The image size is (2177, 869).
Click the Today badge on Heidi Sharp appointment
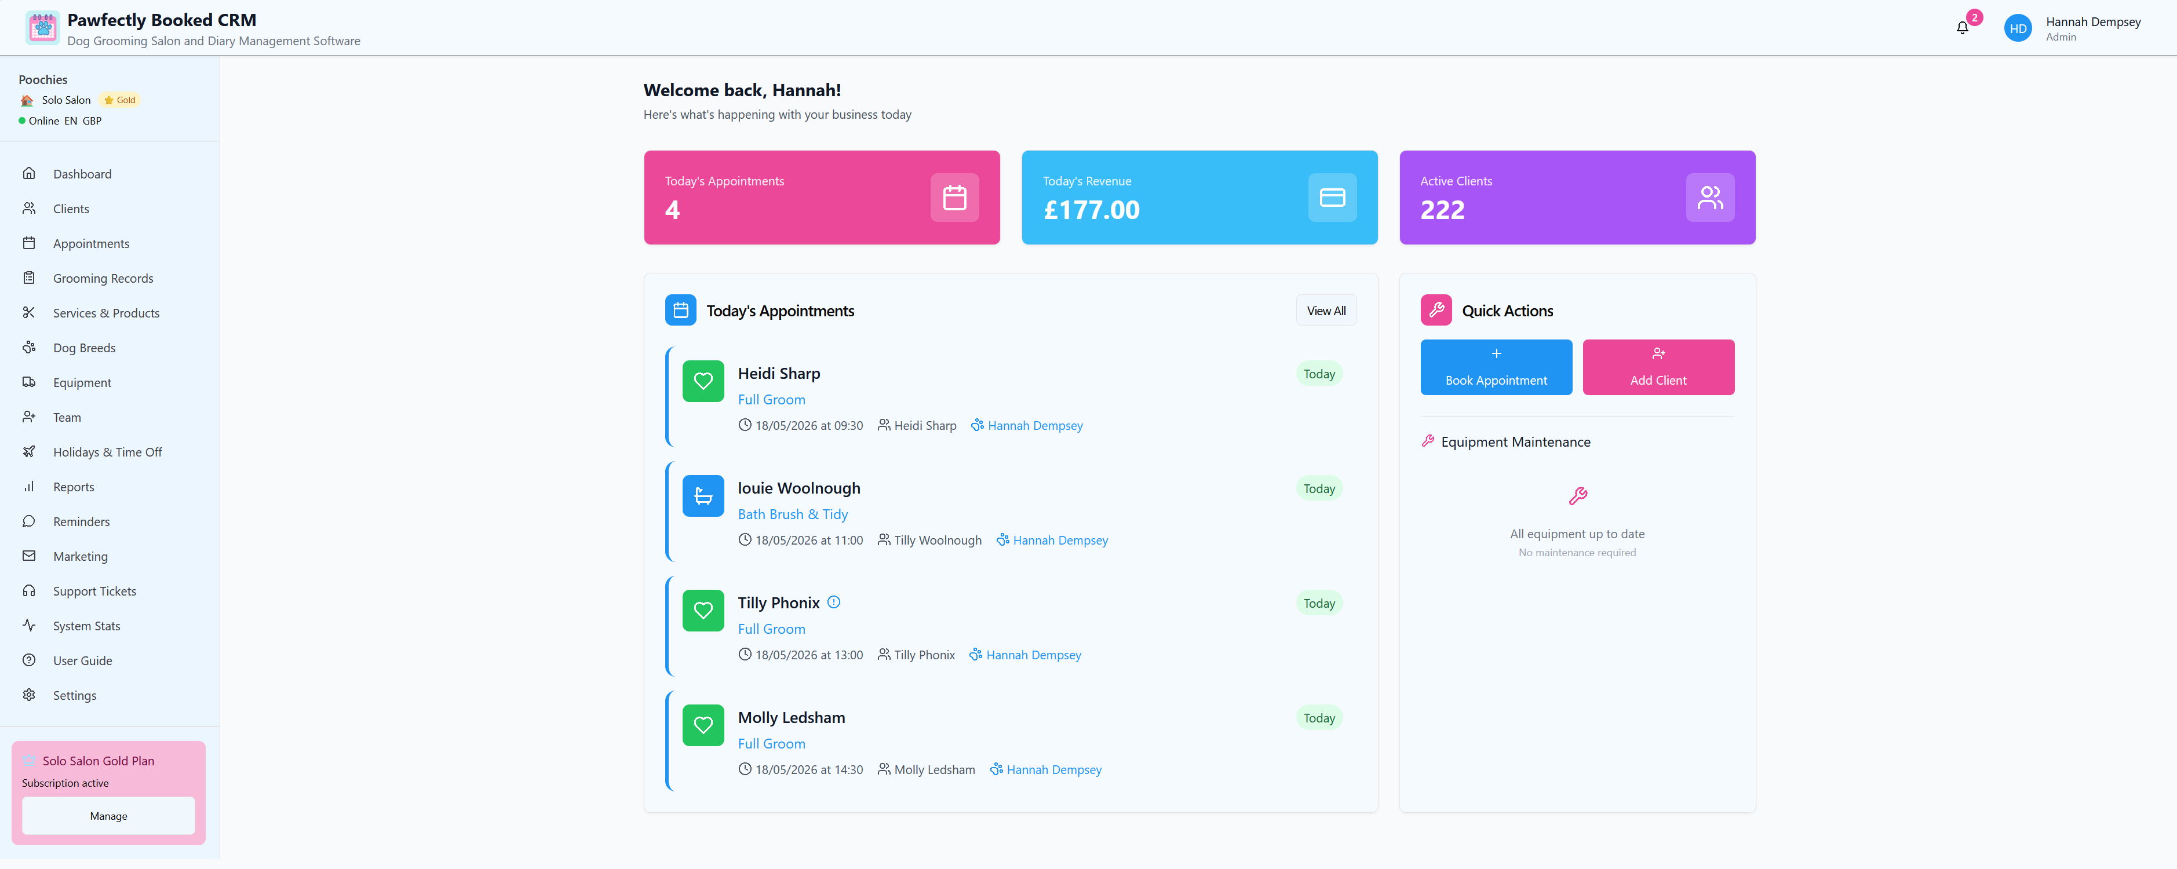point(1318,374)
